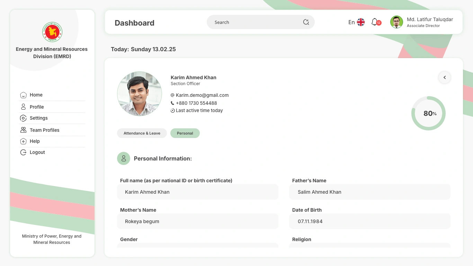
Task: Click the Full name field with Karim Ahmed Khan
Action: 198,192
